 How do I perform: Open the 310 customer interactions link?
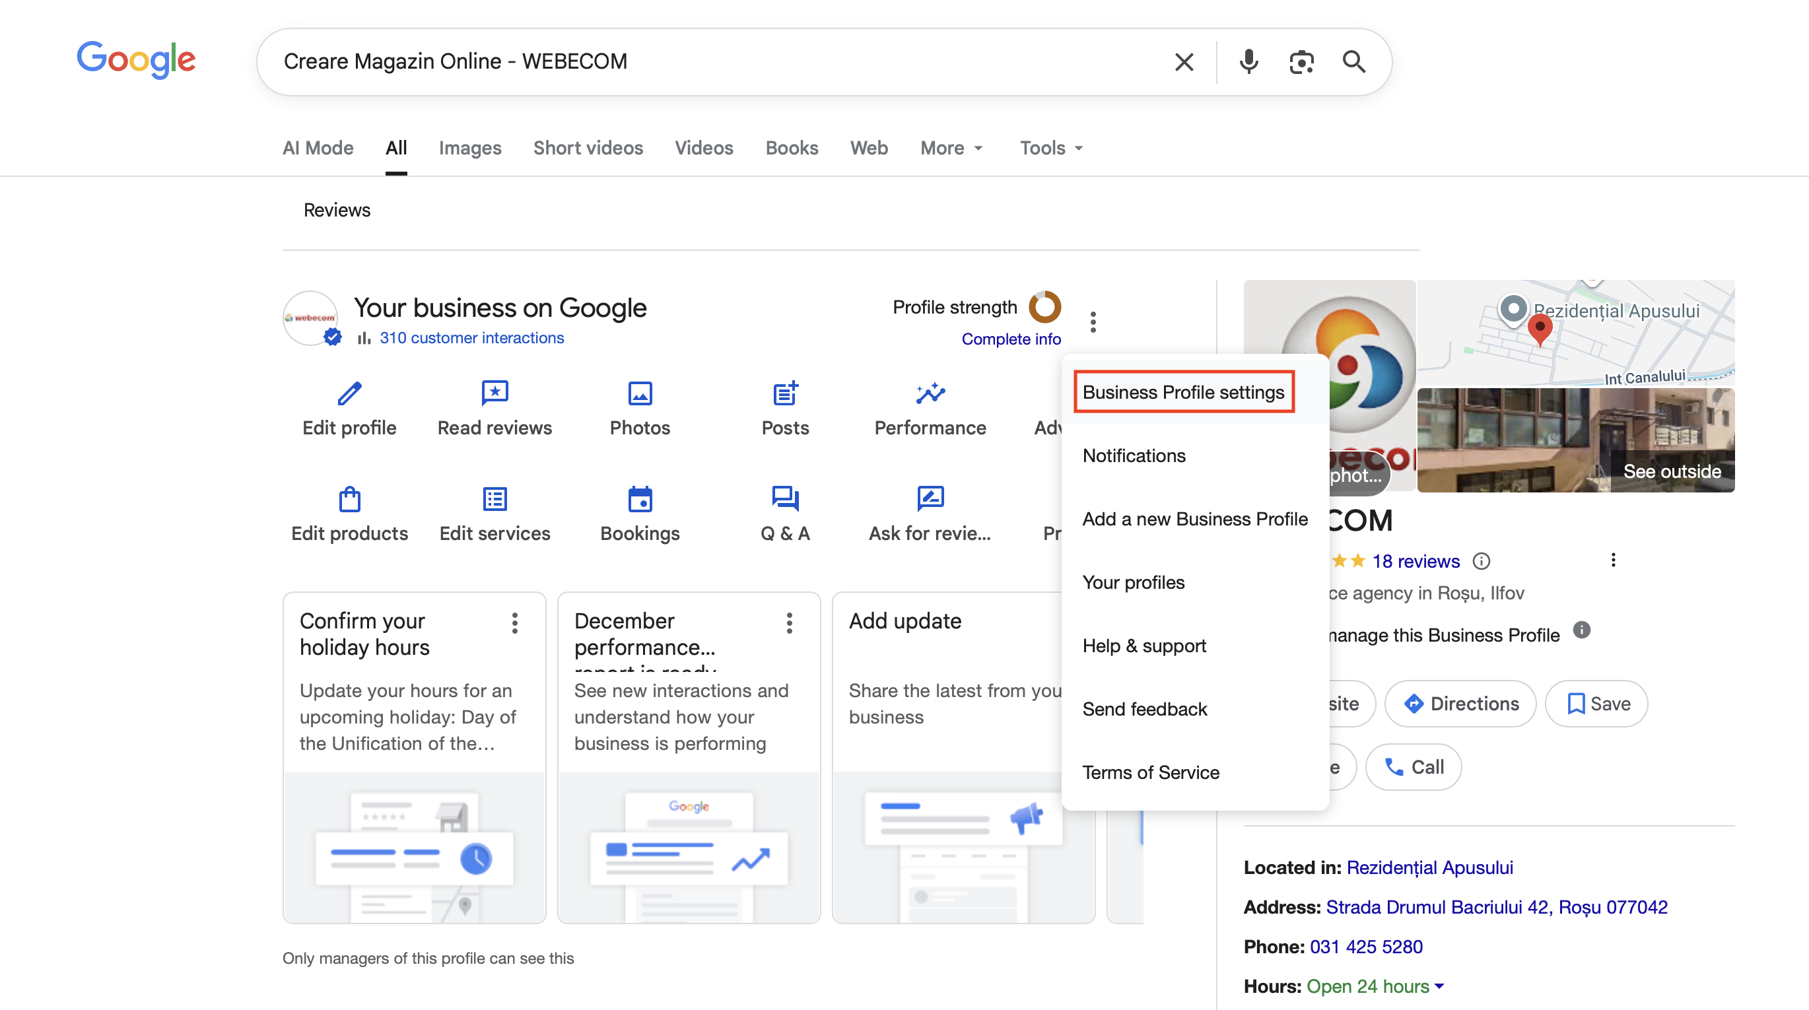tap(471, 338)
